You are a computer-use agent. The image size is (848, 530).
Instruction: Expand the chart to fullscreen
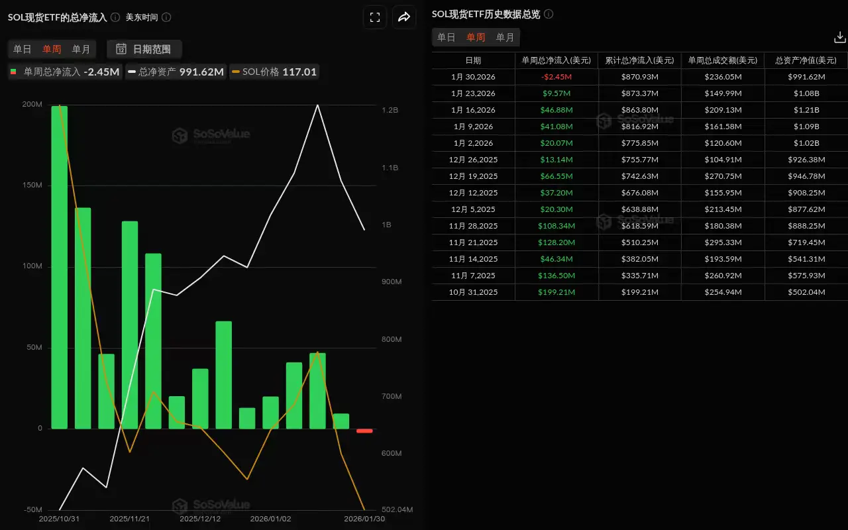375,17
